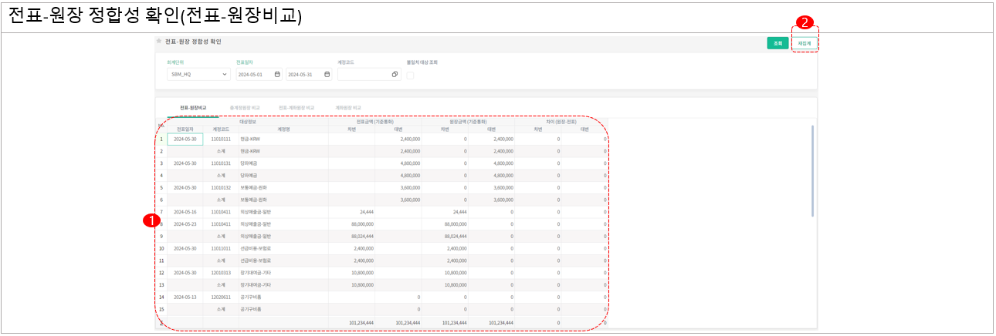This screenshot has width=996, height=336.
Task: Select account code 11010411 in row 7
Action: pyautogui.click(x=221, y=212)
